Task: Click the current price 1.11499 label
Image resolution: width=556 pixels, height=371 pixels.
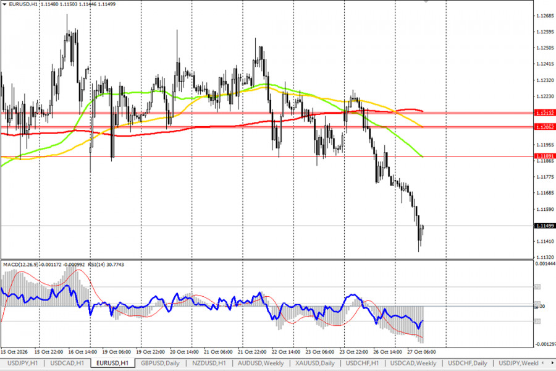Action: point(545,226)
